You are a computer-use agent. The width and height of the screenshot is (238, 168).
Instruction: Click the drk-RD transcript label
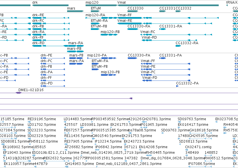[38, 43]
